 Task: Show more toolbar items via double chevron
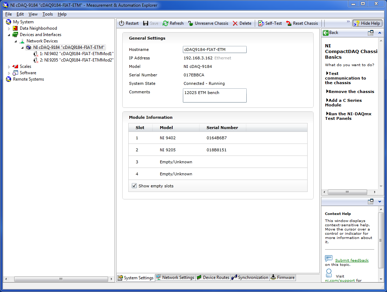[348, 22]
